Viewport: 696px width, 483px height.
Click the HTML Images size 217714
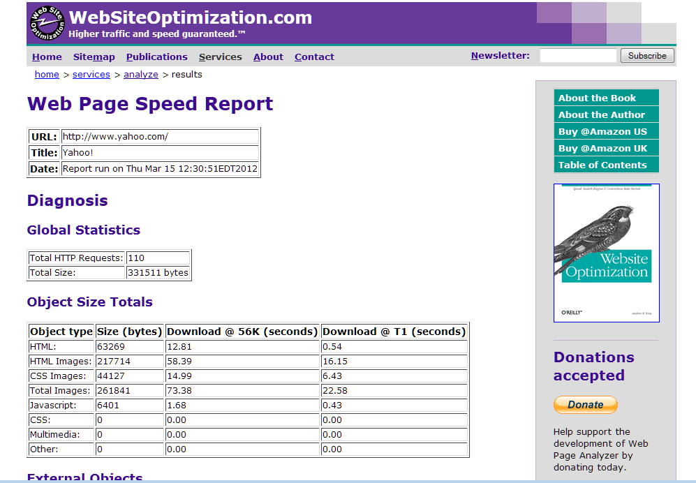[130, 361]
